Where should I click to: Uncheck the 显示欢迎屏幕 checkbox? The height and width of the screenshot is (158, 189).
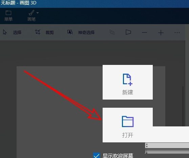(97, 155)
